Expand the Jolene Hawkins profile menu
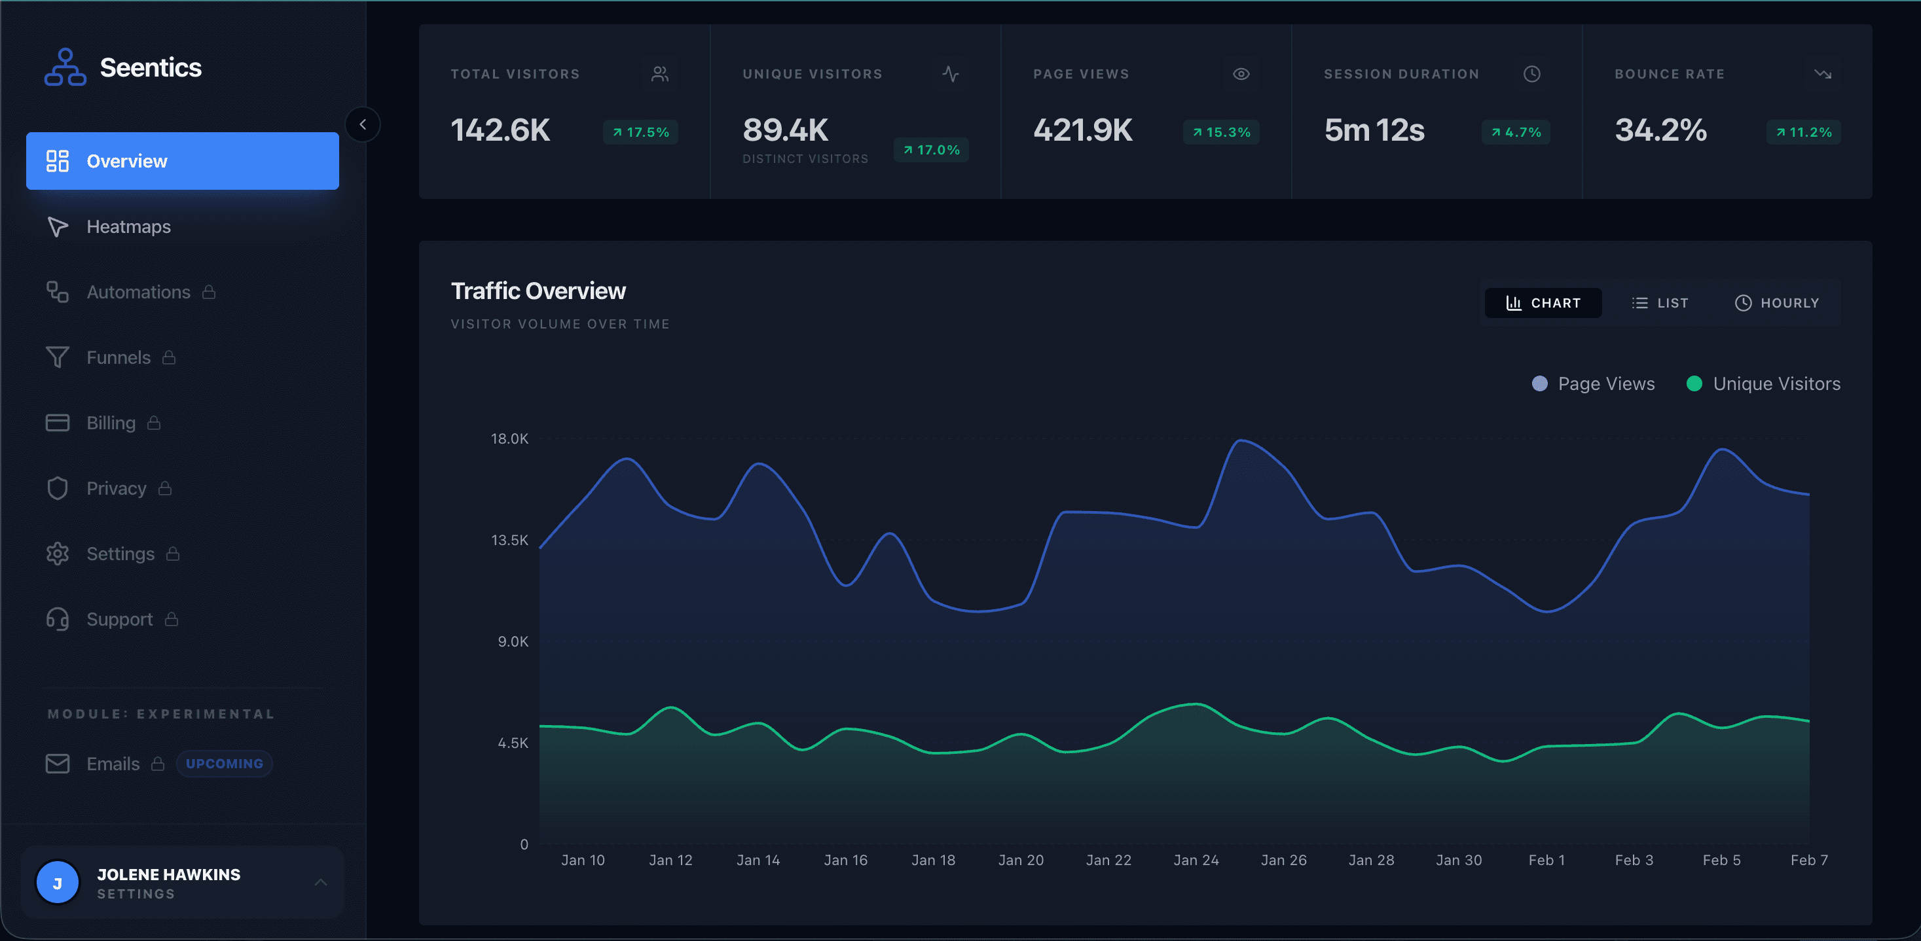The width and height of the screenshot is (1921, 941). pos(321,883)
